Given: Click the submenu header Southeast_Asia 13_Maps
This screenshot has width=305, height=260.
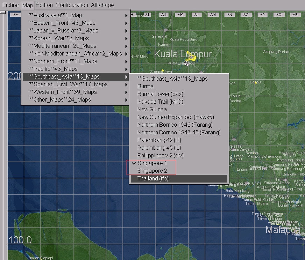Looking at the screenshot, I should 179,79.
